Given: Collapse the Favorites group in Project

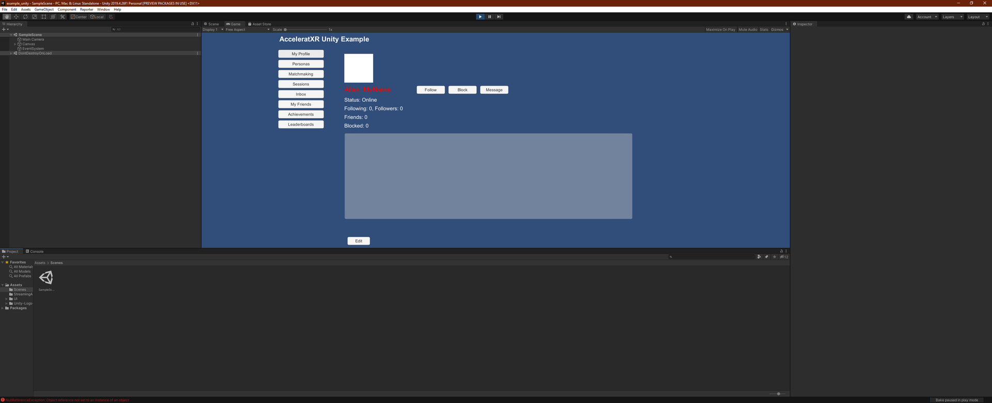Looking at the screenshot, I should click(3, 262).
